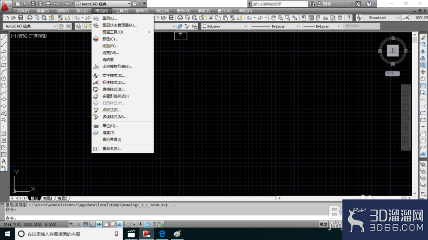Switch to the 布局1 layout tab
Viewport: 428px width, 240px height.
tap(48, 198)
